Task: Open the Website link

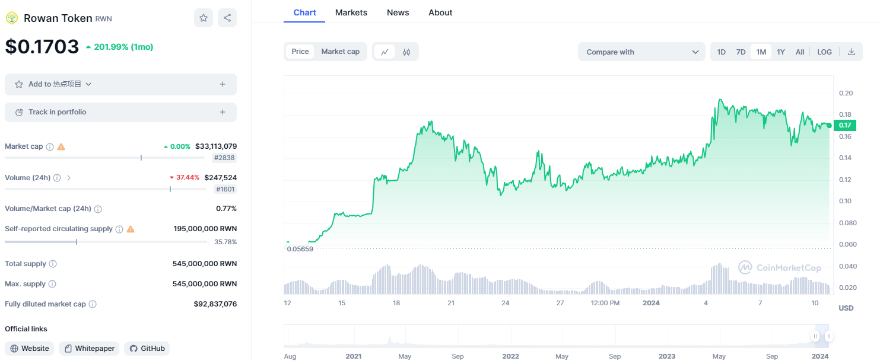Action: 29,349
